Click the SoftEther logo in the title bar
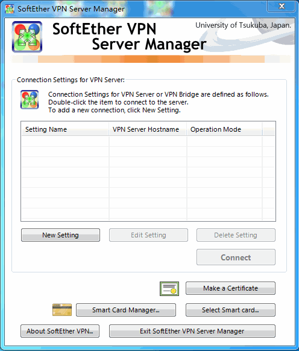The height and width of the screenshot is (351, 299). tap(10, 9)
